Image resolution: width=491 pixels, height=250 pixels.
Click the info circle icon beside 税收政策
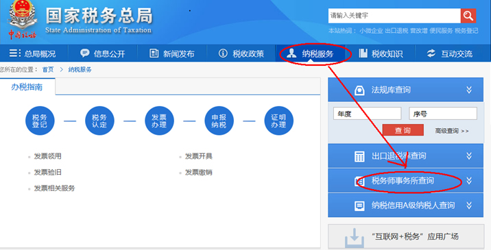click(223, 53)
